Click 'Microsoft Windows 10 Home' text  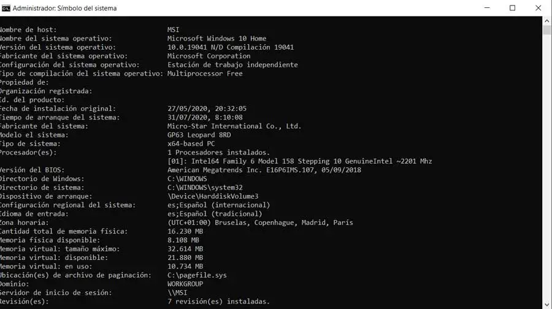217,39
